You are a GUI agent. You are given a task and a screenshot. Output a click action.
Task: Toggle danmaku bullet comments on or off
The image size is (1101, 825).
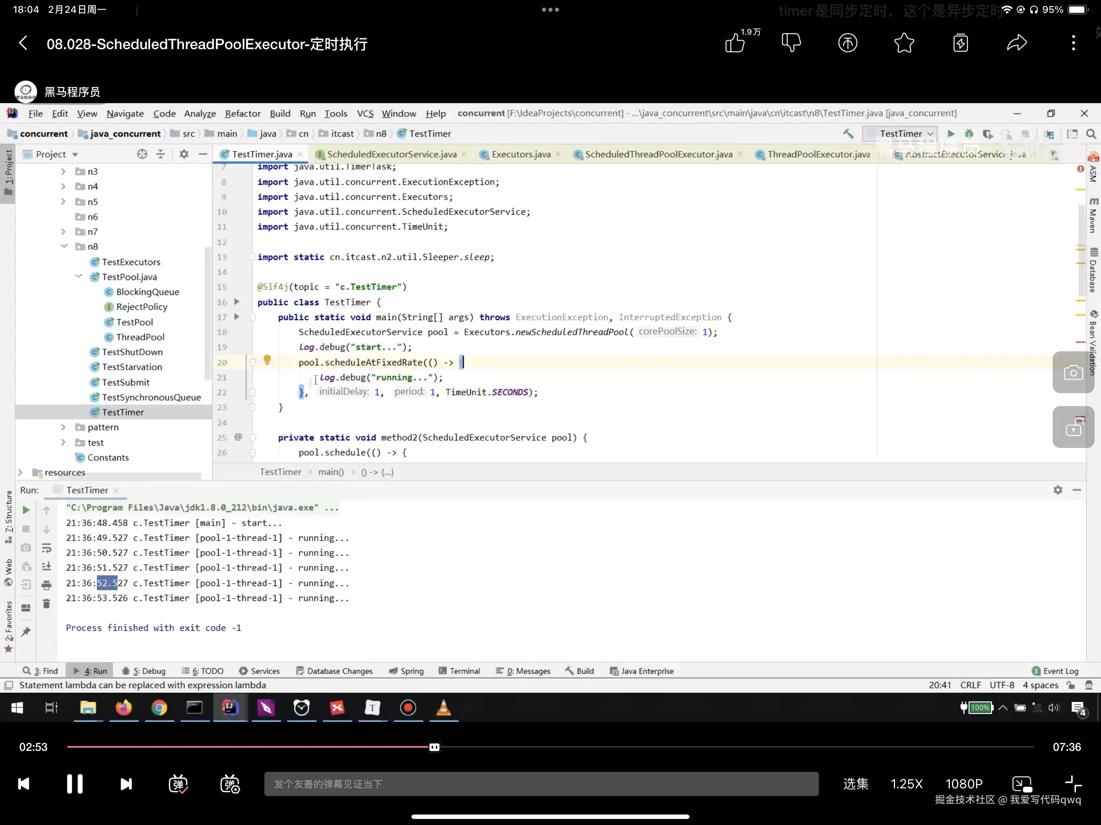[178, 784]
